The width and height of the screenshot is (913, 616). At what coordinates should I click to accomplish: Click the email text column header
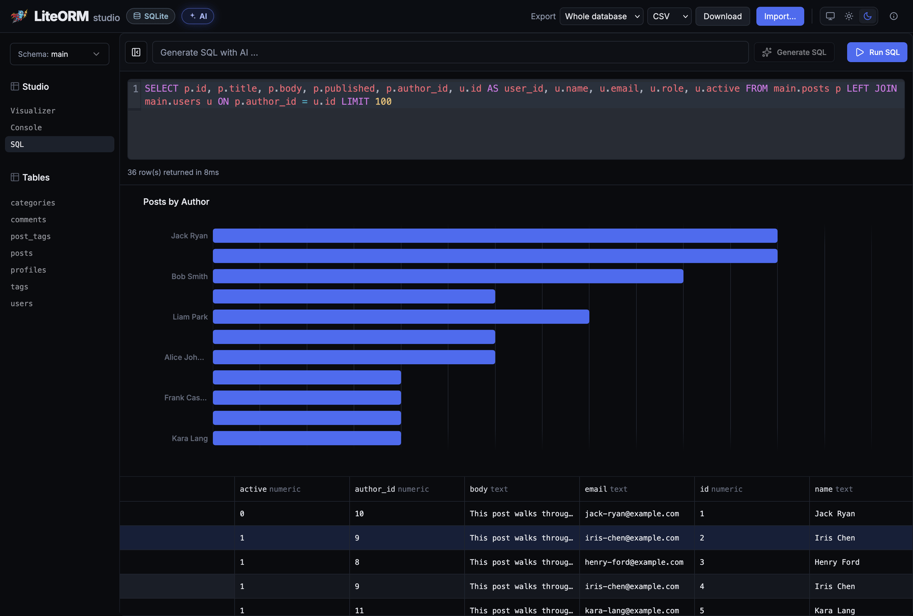[x=637, y=489]
